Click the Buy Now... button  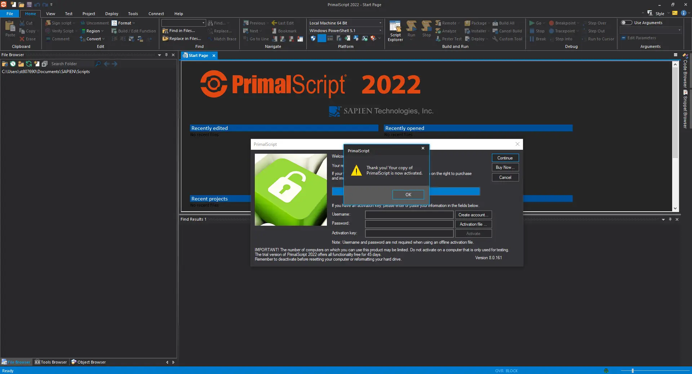(x=505, y=167)
